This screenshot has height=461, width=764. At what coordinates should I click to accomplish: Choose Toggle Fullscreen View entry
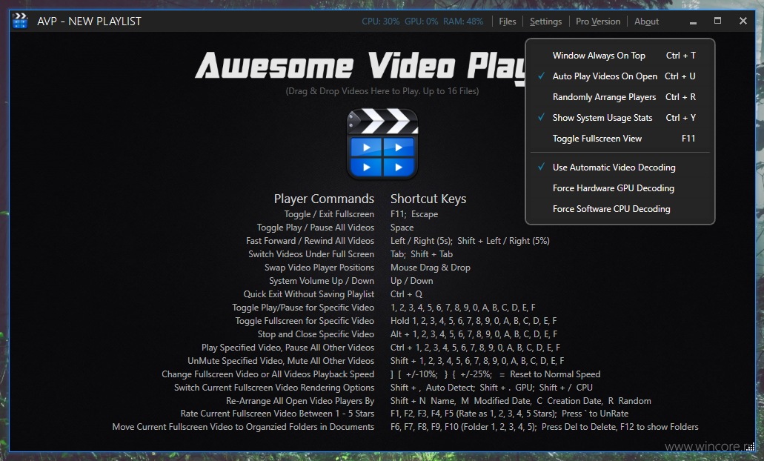[620, 139]
